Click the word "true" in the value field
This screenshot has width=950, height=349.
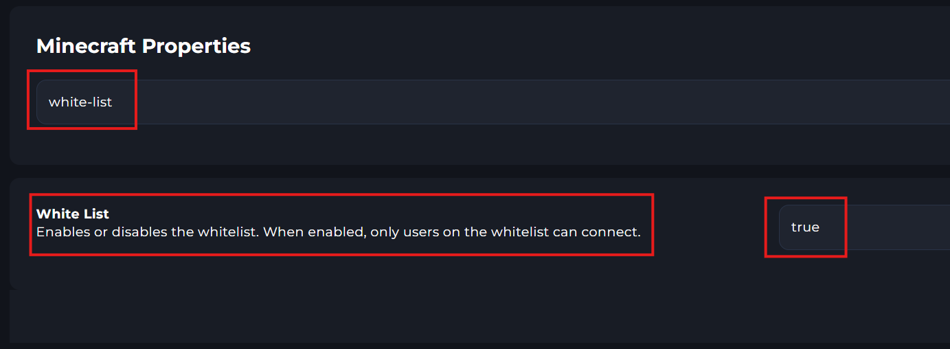(805, 227)
